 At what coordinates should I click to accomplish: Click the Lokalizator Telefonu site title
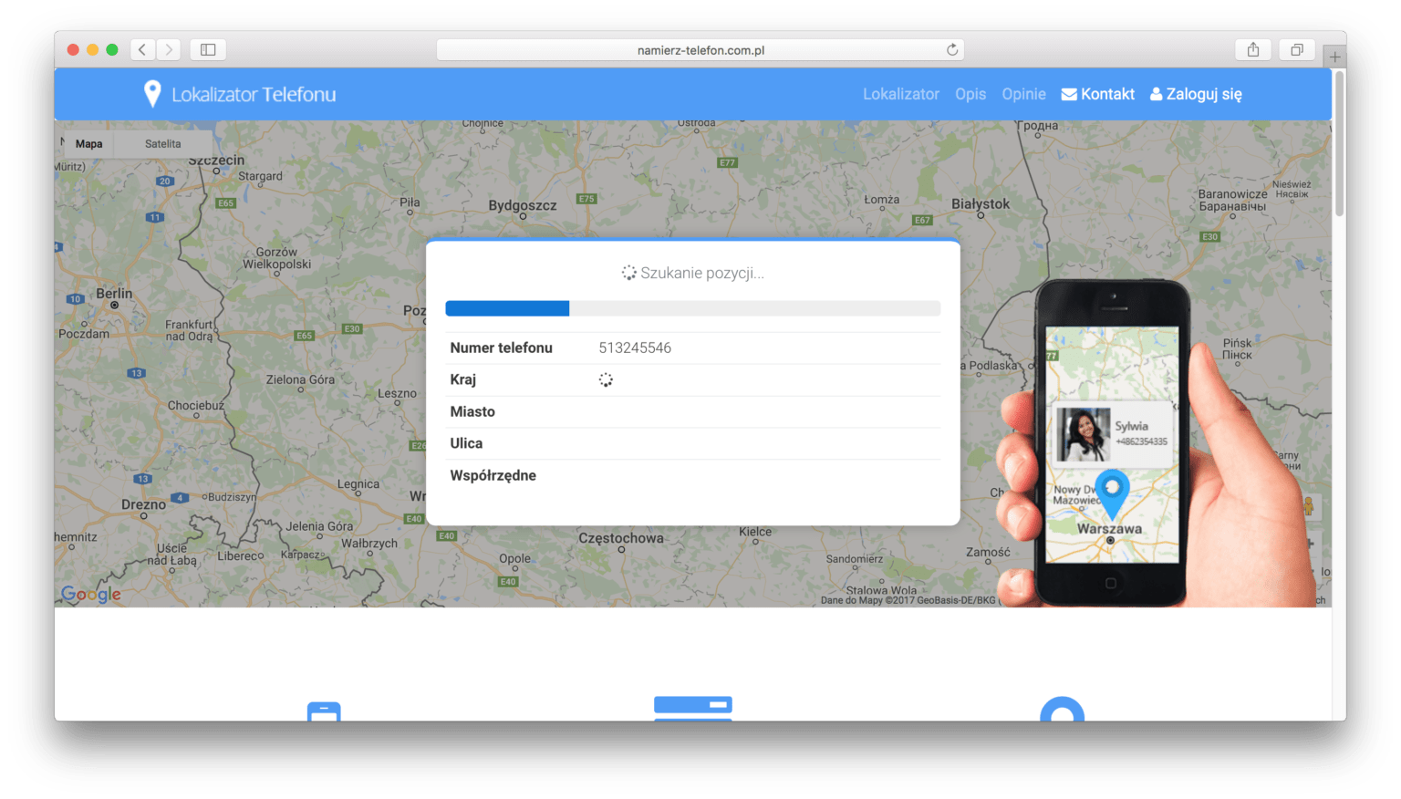254,94
